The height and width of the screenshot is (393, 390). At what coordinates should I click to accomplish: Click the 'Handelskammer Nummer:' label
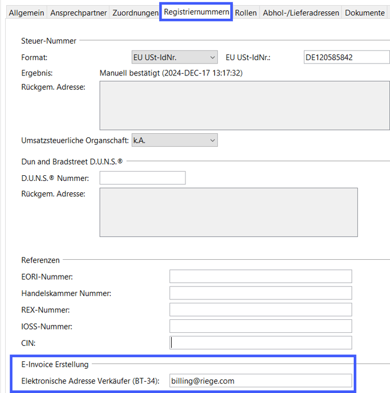click(x=66, y=293)
